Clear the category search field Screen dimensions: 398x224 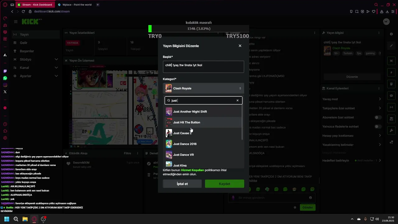(238, 100)
